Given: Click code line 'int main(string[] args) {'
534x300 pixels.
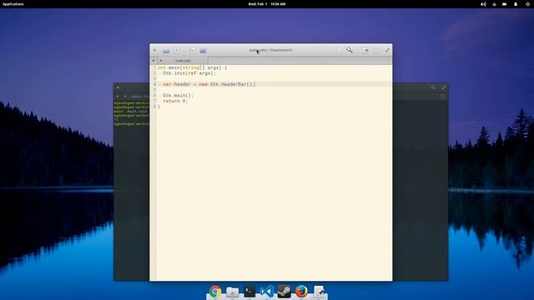Looking at the screenshot, I should [192, 67].
